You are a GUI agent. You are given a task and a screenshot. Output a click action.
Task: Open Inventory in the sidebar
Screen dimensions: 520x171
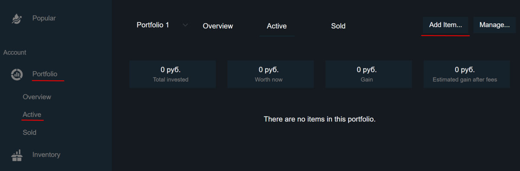click(46, 155)
